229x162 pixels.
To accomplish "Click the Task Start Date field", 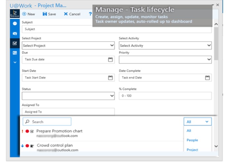I will [x=68, y=78].
